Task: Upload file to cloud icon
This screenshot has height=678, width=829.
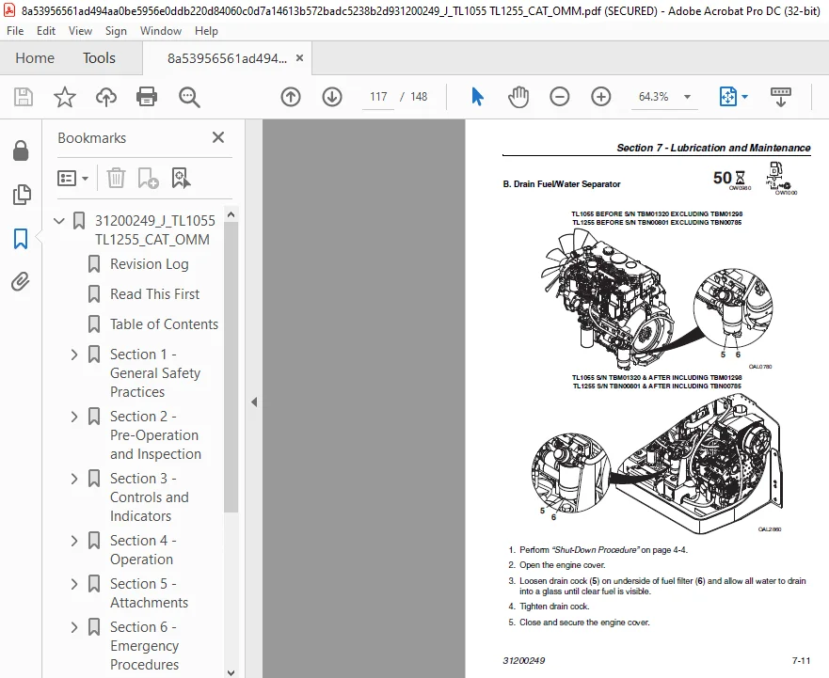Action: [x=105, y=97]
